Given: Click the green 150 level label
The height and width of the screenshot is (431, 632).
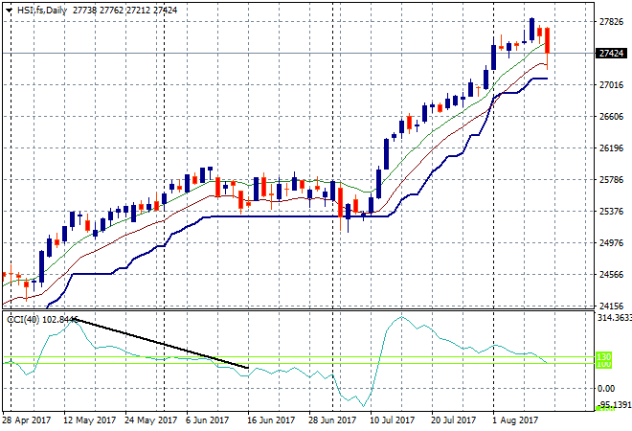Looking at the screenshot, I should click(603, 356).
